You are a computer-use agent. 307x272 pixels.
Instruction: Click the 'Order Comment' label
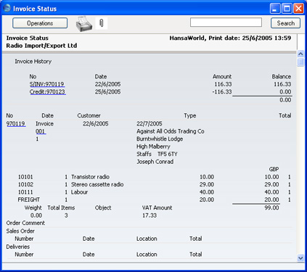point(25,223)
